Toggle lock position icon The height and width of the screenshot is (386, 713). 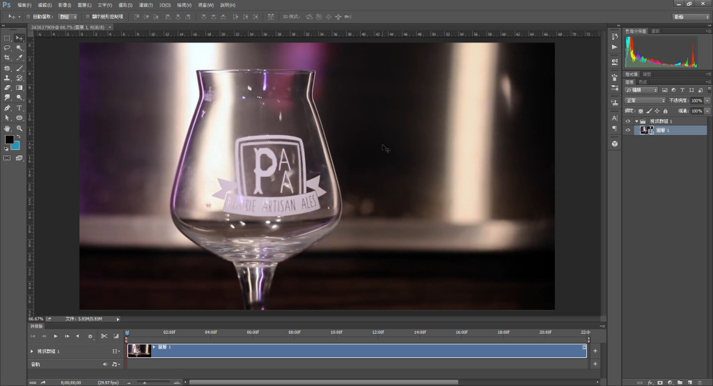657,111
